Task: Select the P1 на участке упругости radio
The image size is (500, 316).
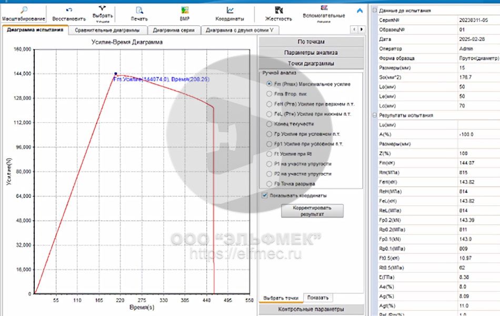Action: pyautogui.click(x=269, y=164)
